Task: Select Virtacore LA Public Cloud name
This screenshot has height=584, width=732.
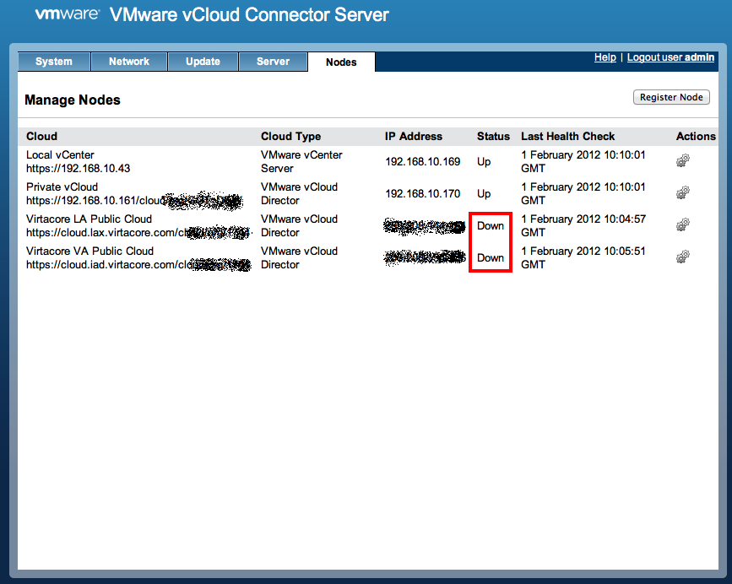Action: pyautogui.click(x=89, y=219)
